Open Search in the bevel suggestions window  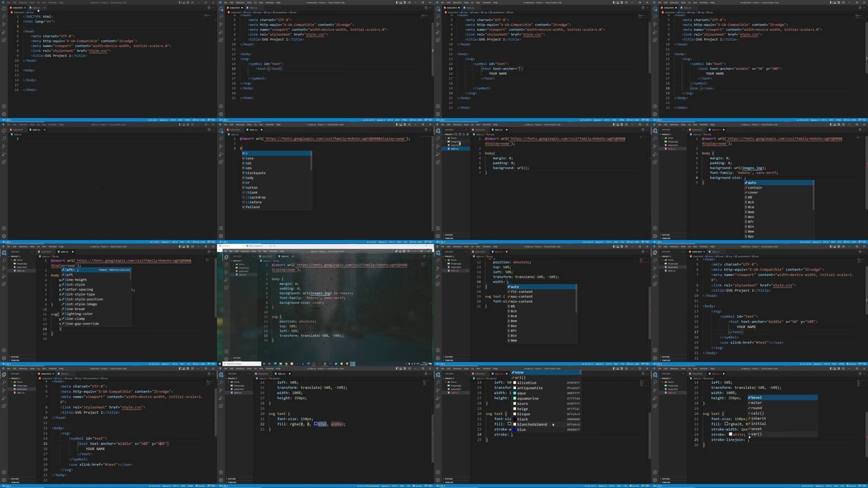pyautogui.click(x=655, y=382)
